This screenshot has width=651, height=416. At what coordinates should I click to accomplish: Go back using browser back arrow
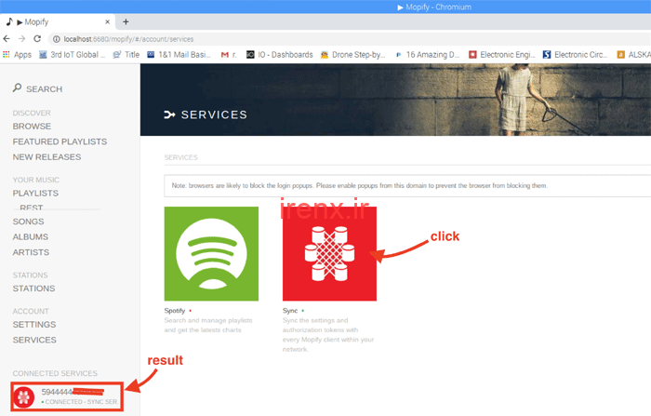[x=7, y=39]
